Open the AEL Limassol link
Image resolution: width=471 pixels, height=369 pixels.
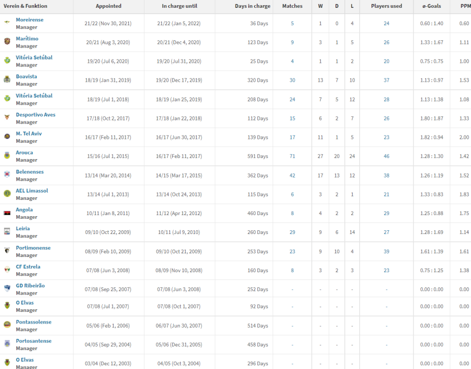point(32,191)
